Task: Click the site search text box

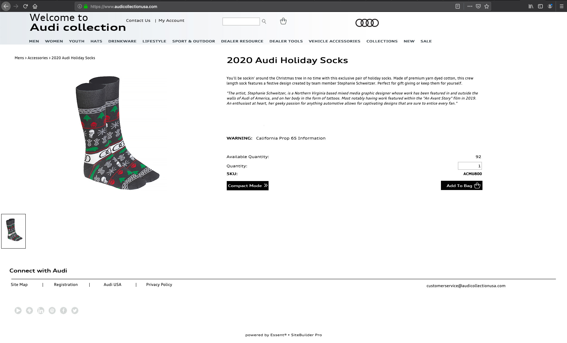Action: pos(241,22)
